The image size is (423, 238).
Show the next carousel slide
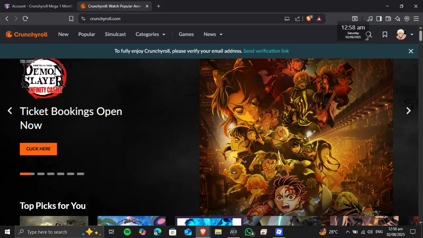click(408, 111)
